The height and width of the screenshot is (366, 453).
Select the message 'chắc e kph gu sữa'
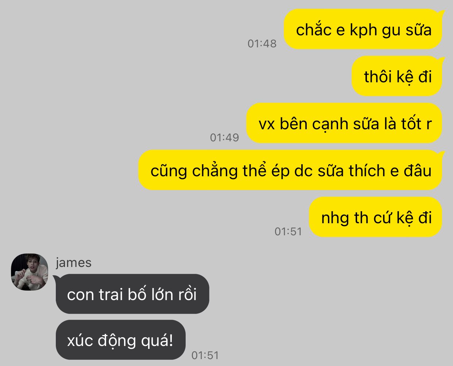pos(363,29)
